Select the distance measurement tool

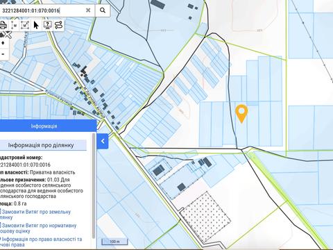coord(15,25)
